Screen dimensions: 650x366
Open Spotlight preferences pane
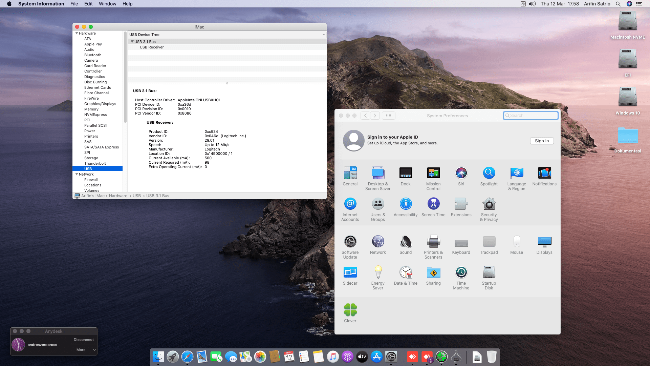coord(489,176)
